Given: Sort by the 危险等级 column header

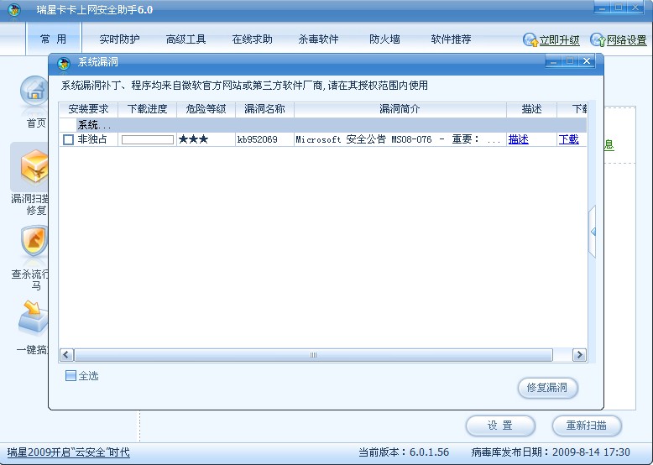Looking at the screenshot, I should [x=206, y=109].
